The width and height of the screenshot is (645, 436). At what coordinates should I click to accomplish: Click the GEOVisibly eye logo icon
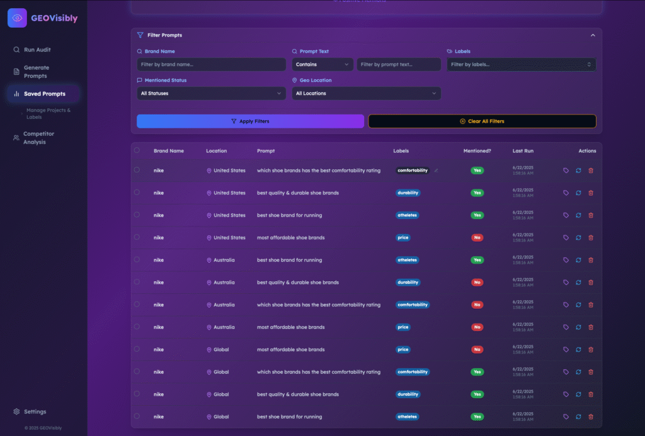click(x=17, y=18)
